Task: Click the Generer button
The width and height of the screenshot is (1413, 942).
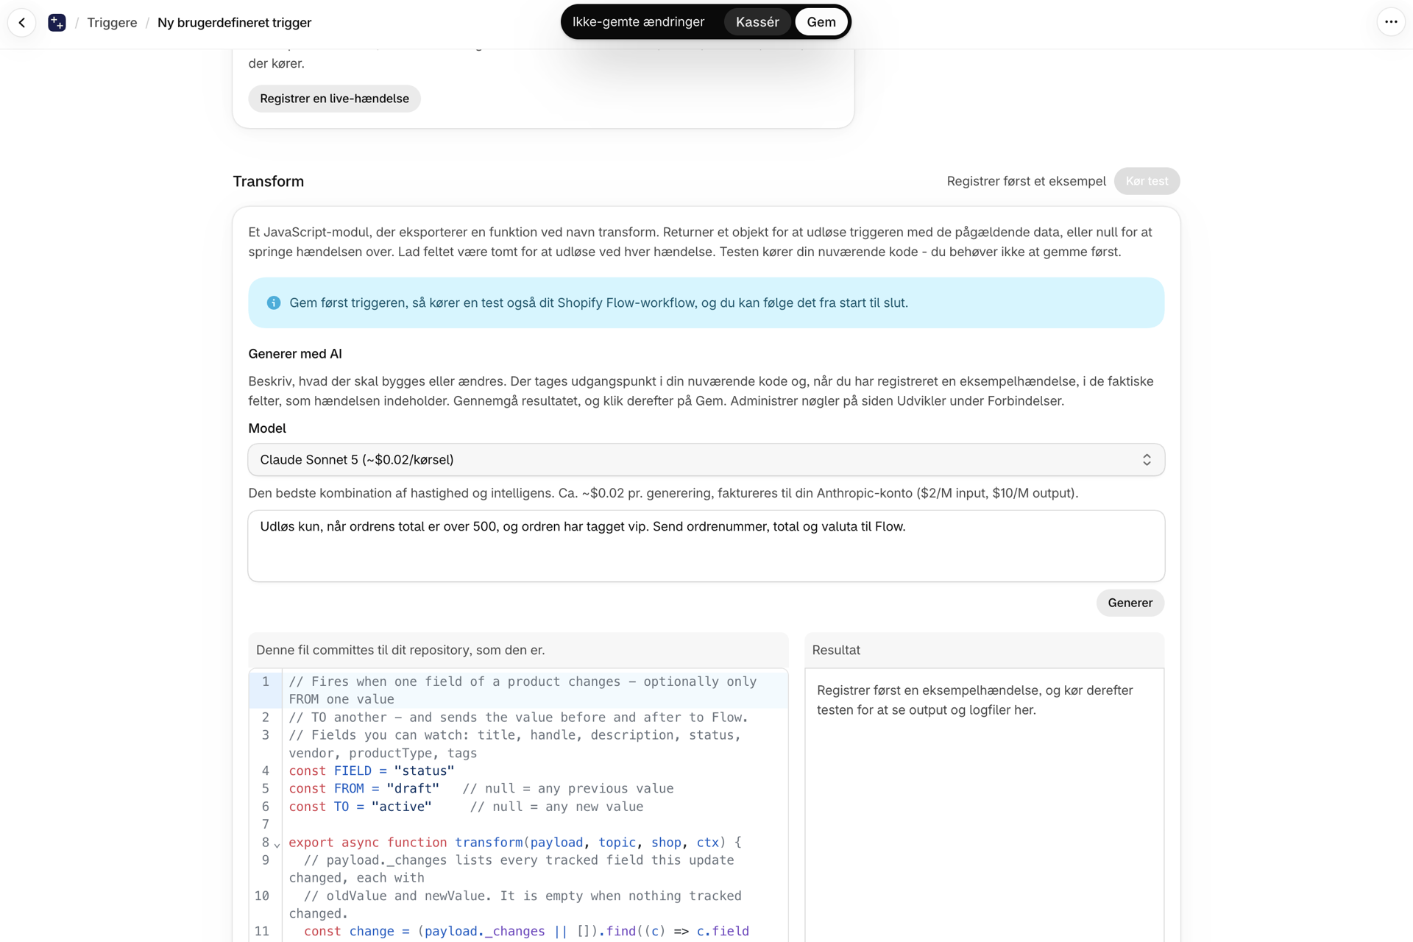Action: click(1130, 603)
